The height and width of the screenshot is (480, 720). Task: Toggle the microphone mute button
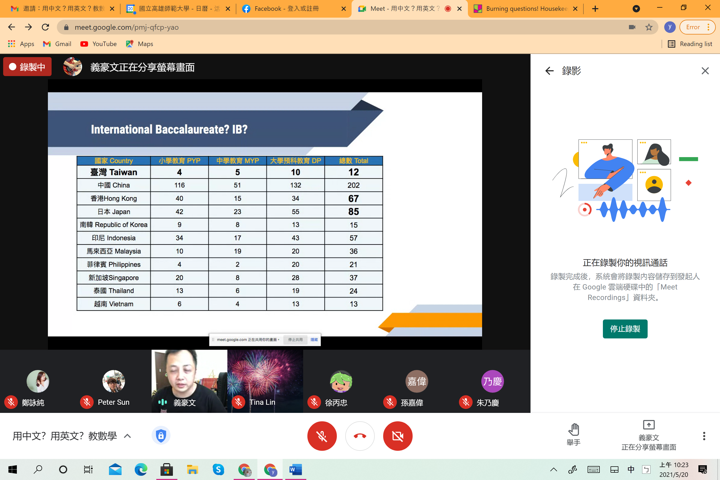coord(322,436)
